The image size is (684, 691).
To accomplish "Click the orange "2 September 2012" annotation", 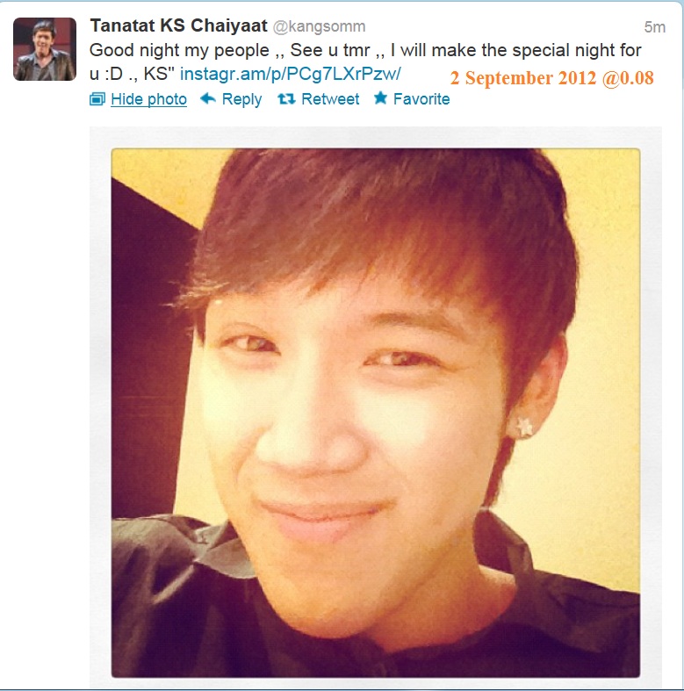I will [523, 78].
